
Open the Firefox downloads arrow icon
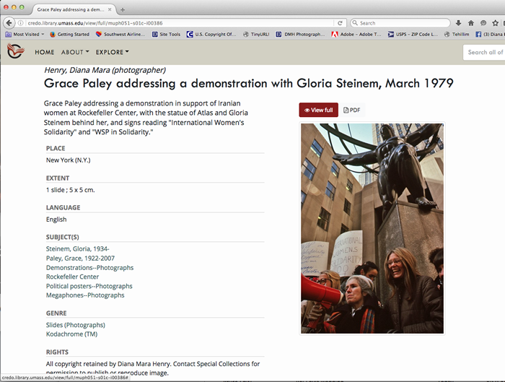click(457, 23)
